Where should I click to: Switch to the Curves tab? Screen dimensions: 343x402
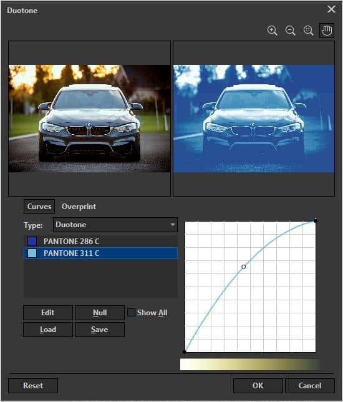coord(39,207)
